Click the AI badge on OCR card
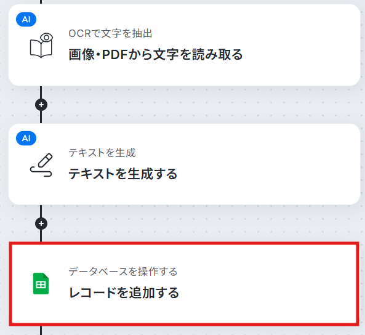The height and width of the screenshot is (335, 365). click(x=26, y=19)
